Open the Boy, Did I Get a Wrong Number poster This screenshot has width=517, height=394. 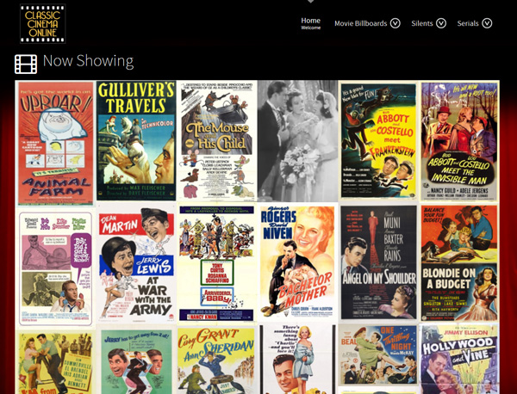55,268
